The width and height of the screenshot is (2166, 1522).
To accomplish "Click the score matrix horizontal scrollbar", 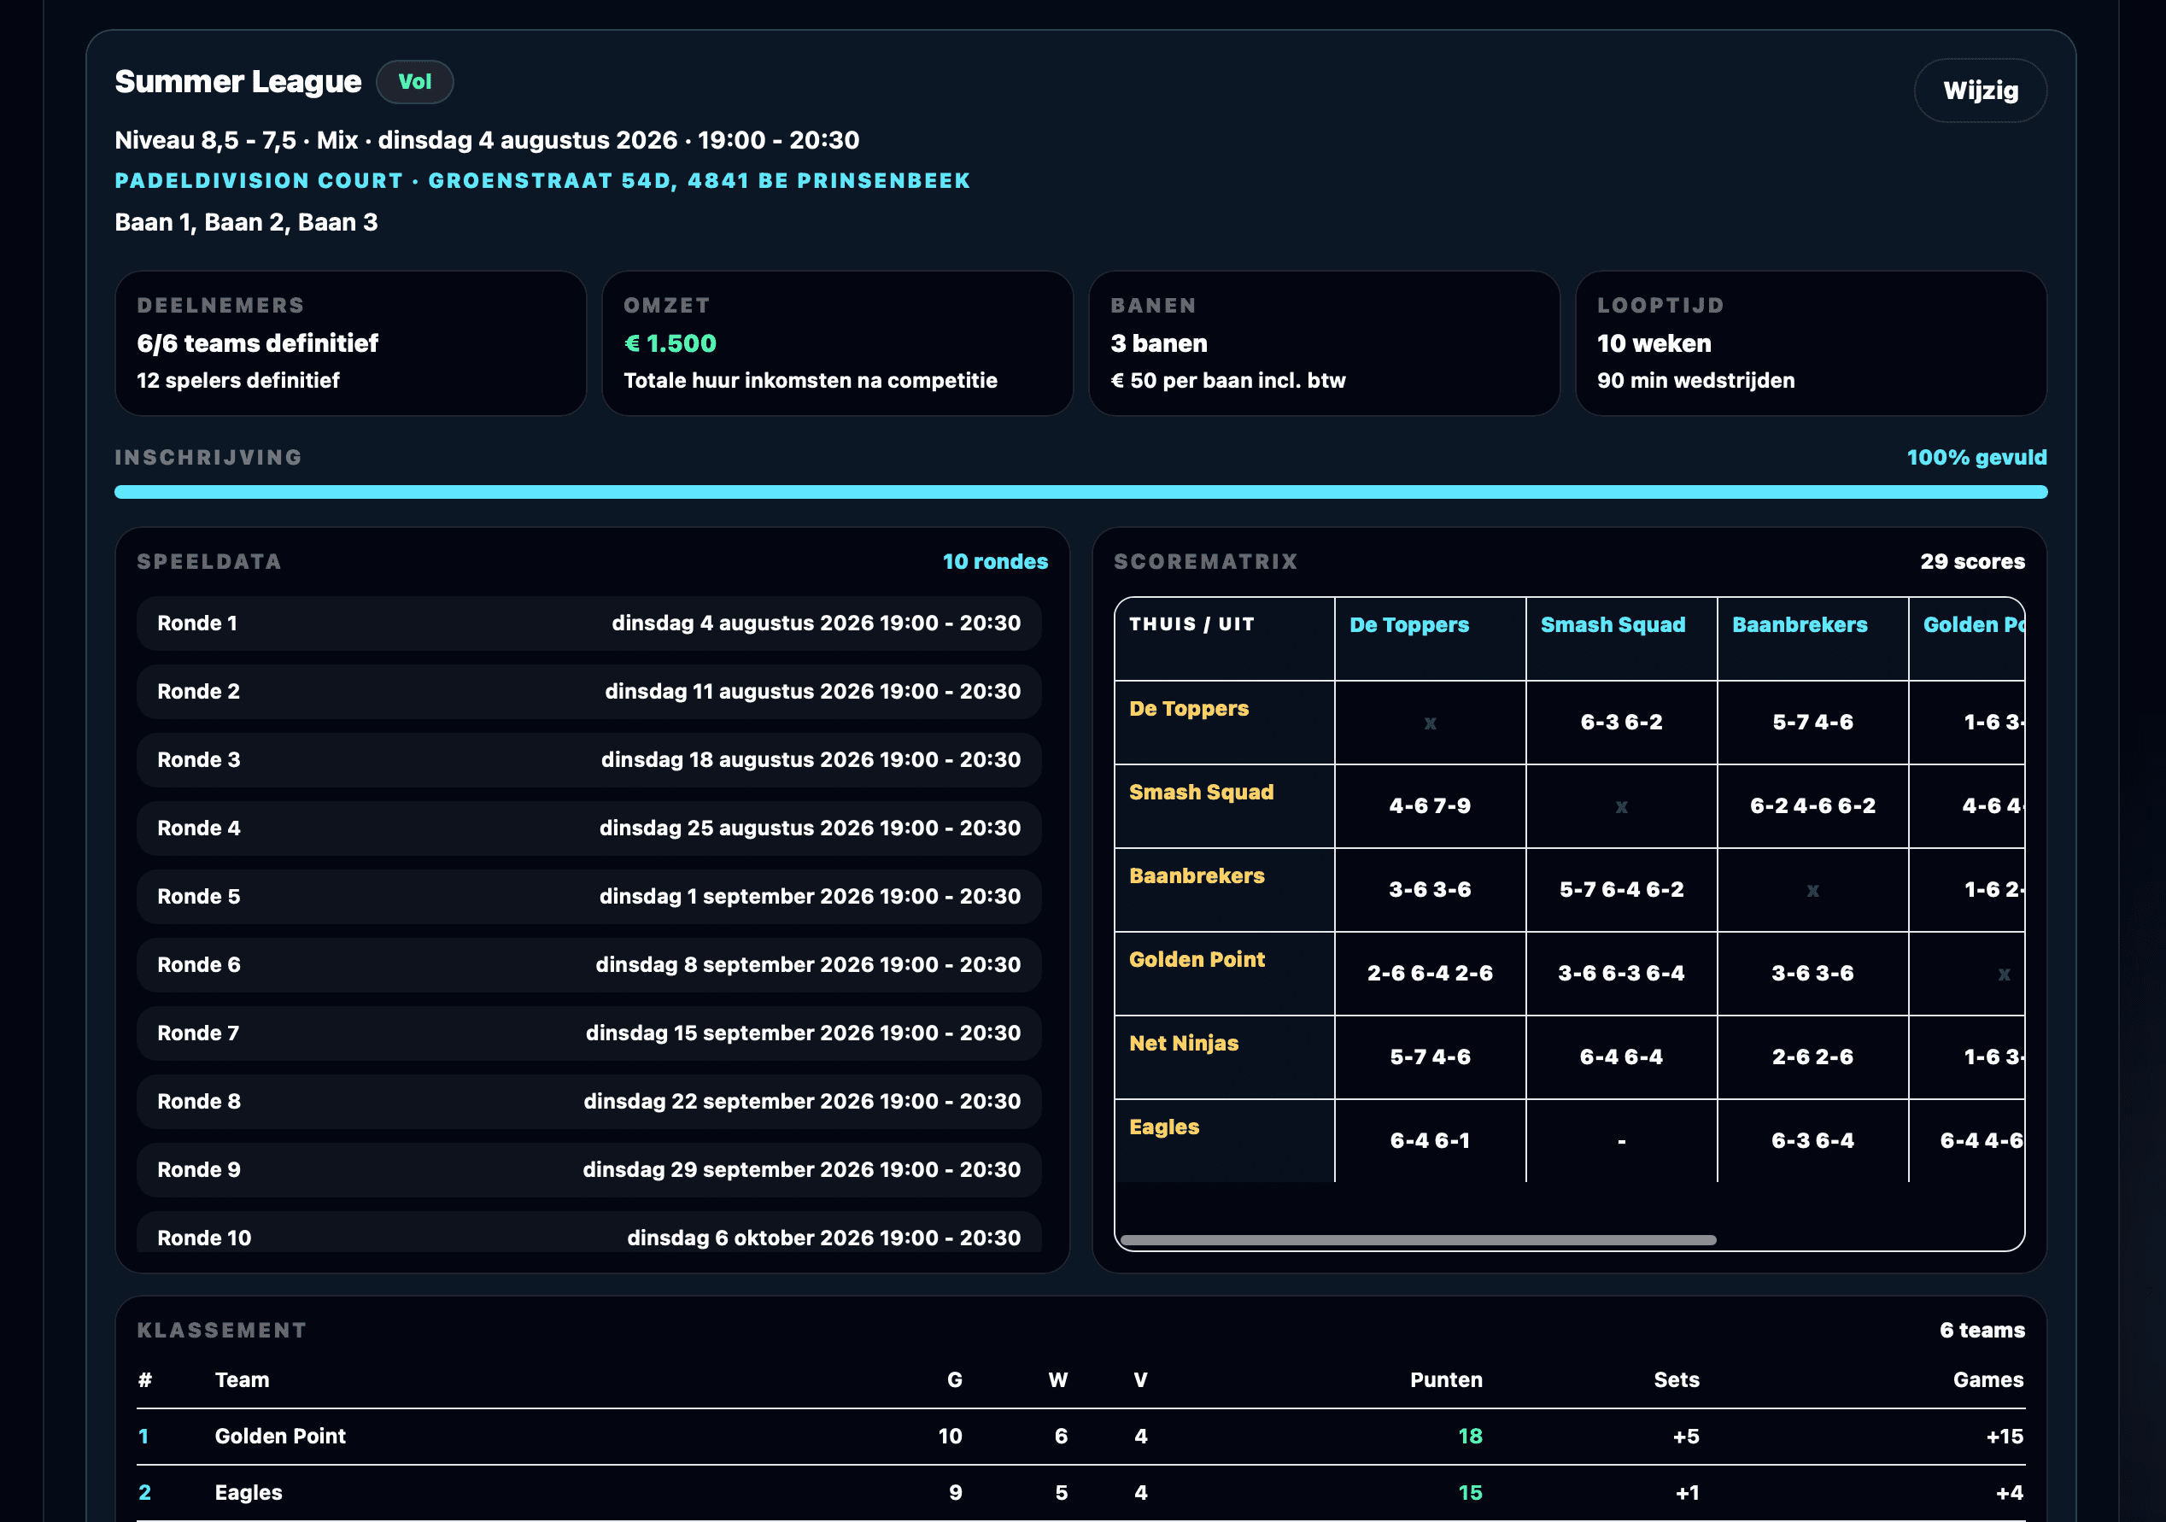I will point(1418,1240).
